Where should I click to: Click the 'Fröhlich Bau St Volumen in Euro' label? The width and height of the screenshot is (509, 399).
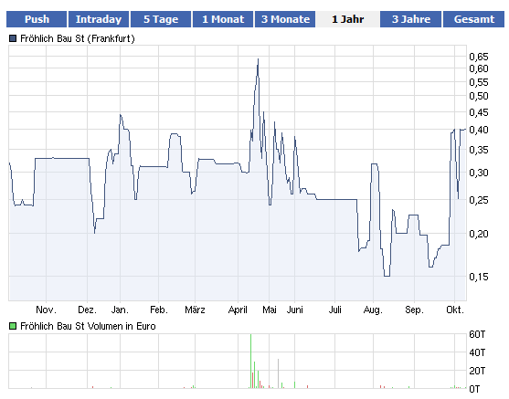(88, 326)
